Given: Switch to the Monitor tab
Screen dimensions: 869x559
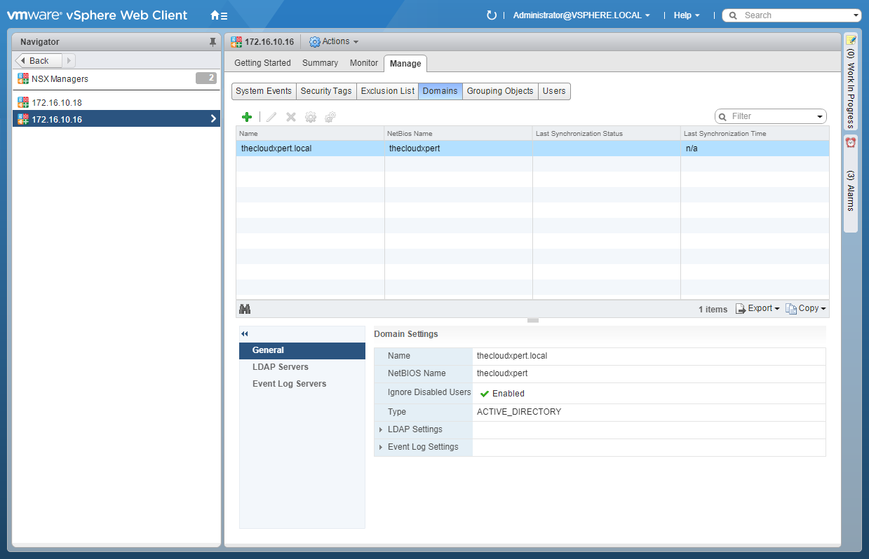Looking at the screenshot, I should pos(363,63).
